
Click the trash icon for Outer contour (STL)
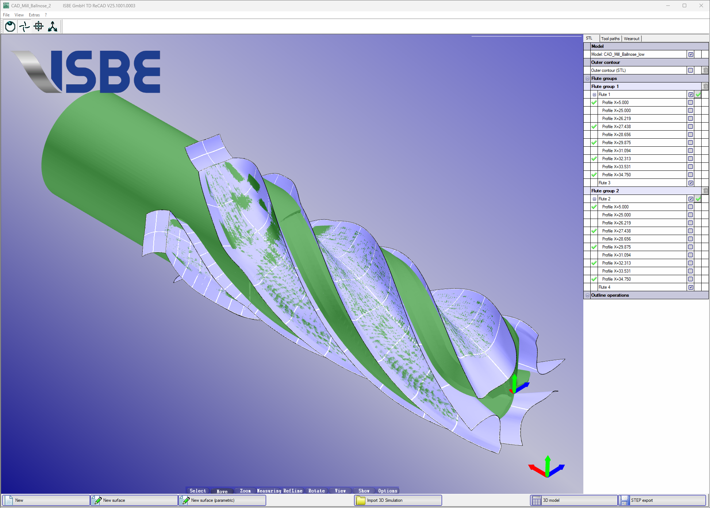705,70
